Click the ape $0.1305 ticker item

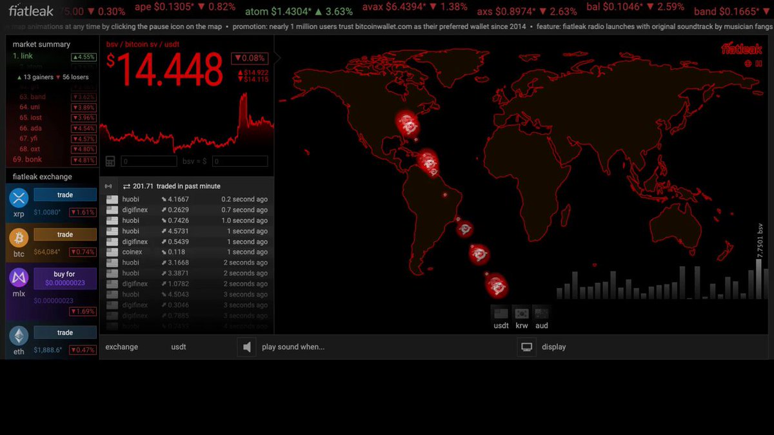pyautogui.click(x=185, y=6)
